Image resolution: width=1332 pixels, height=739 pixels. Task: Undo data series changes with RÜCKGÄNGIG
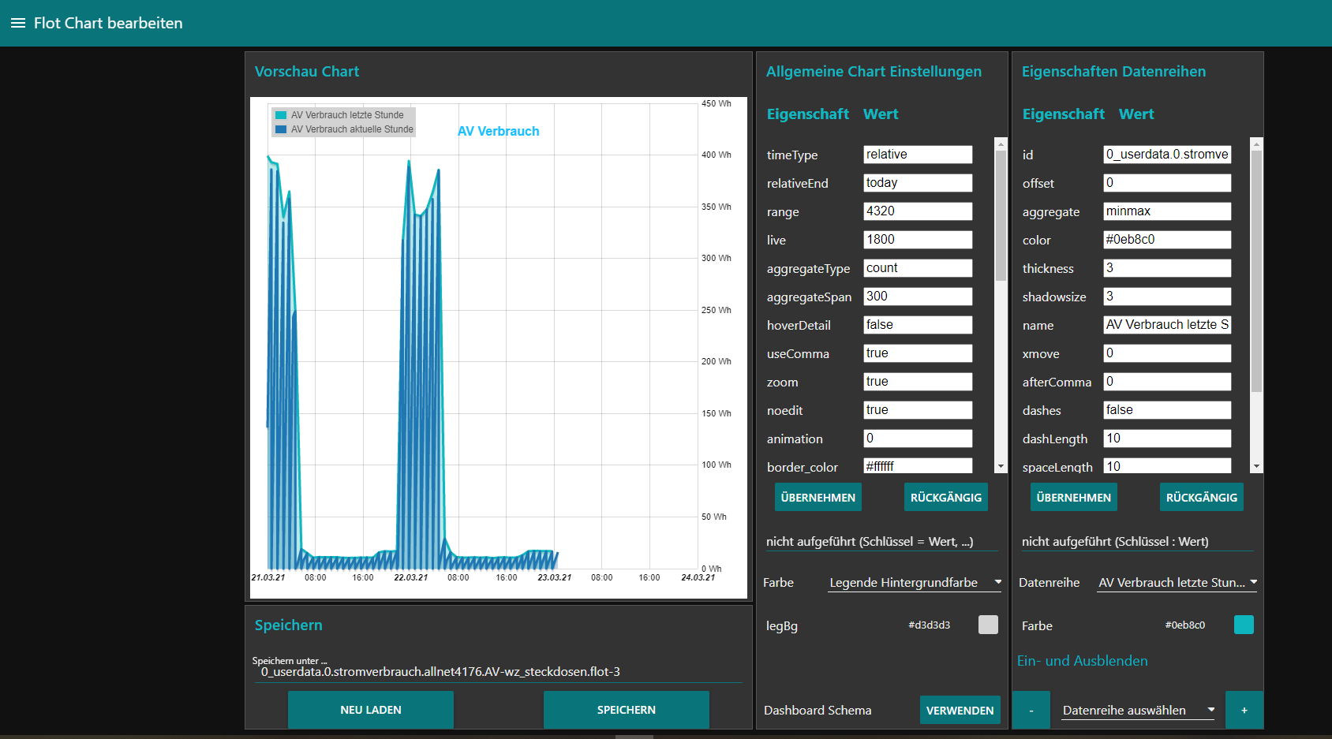1202,498
